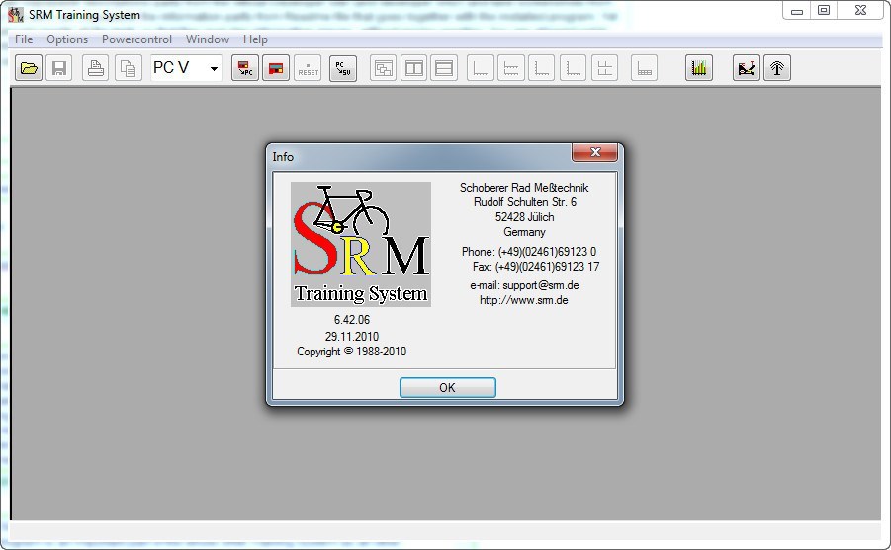Screen dimensions: 891x550
Task: Click the cascade windows icon
Action: click(384, 69)
